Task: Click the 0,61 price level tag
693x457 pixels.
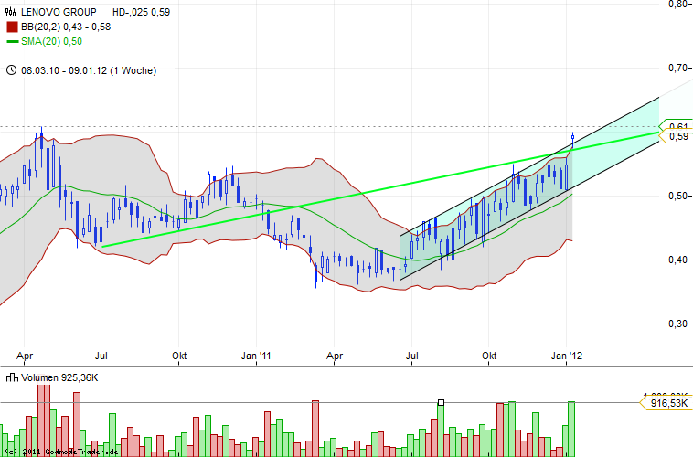Action: (677, 125)
